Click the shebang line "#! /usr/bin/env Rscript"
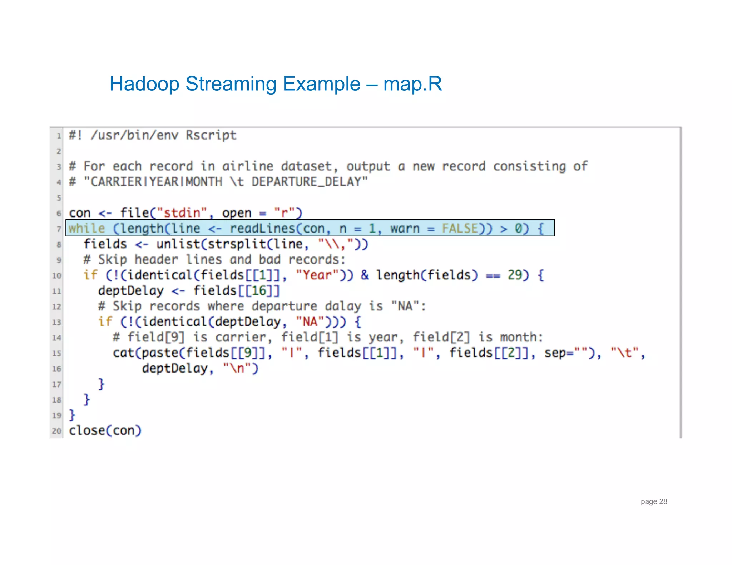The height and width of the screenshot is (565, 732). (x=153, y=135)
